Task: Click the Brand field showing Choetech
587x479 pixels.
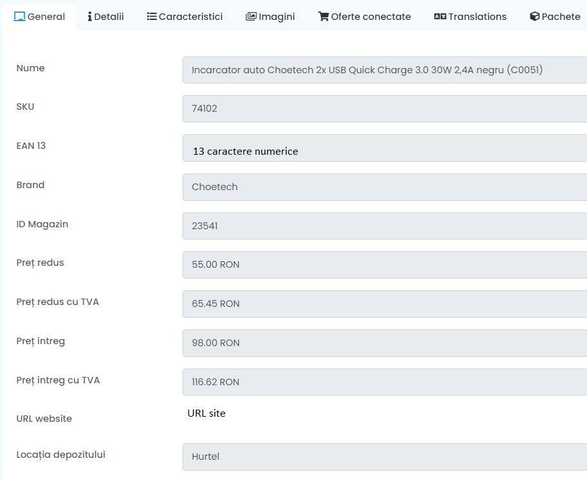Action: pyautogui.click(x=385, y=187)
